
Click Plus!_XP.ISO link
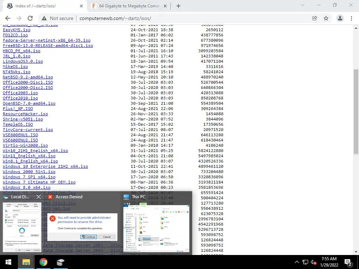click(x=18, y=109)
